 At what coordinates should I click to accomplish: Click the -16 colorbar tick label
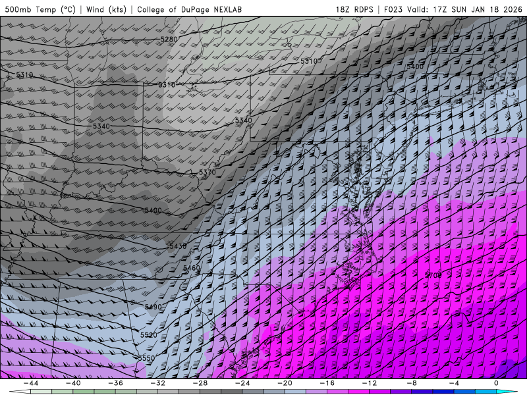[x=327, y=383]
